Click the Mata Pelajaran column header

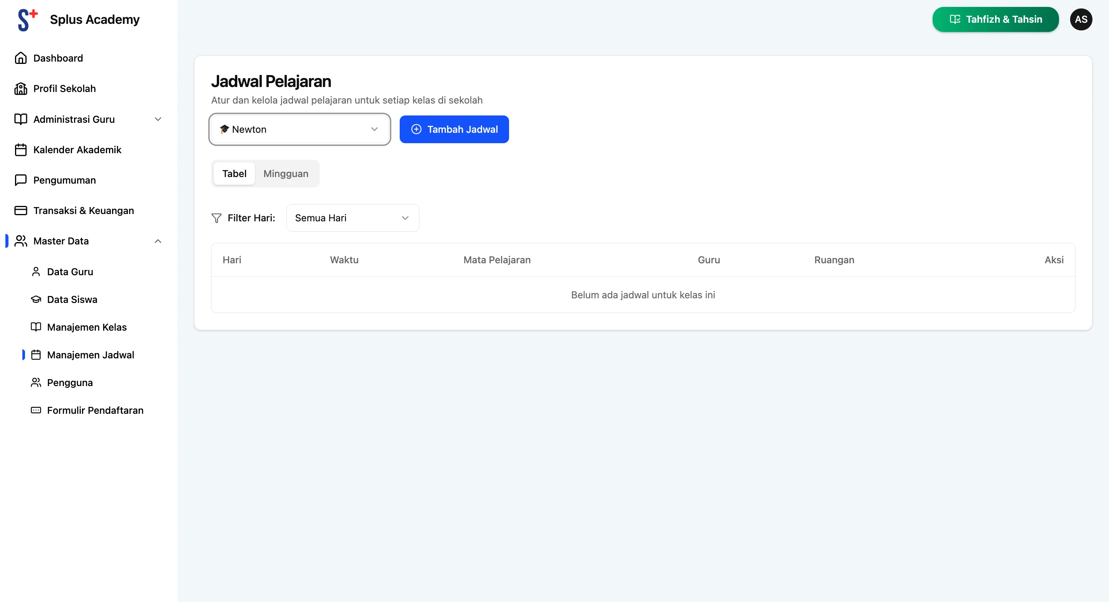point(497,260)
